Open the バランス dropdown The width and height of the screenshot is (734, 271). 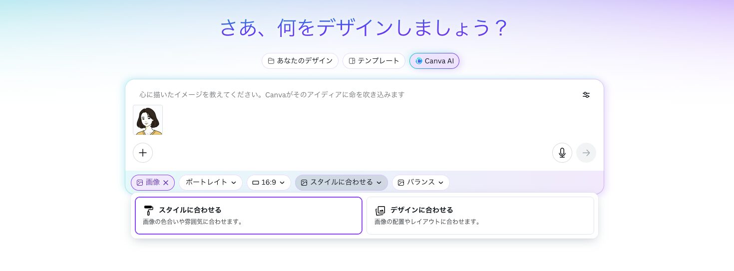(421, 183)
